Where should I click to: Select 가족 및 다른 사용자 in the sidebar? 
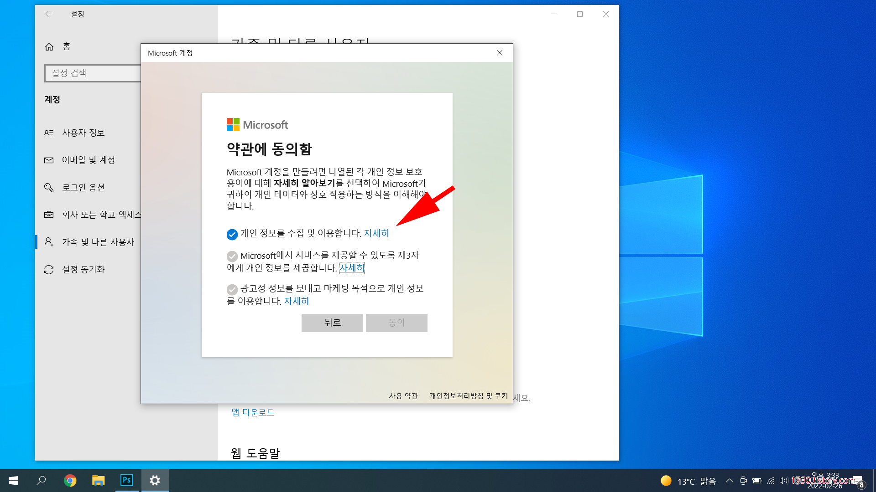point(98,242)
